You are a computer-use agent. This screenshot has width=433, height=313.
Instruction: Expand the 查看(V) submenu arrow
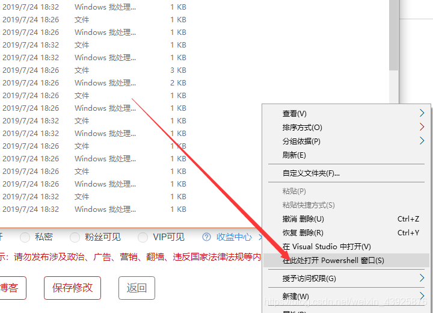422,113
